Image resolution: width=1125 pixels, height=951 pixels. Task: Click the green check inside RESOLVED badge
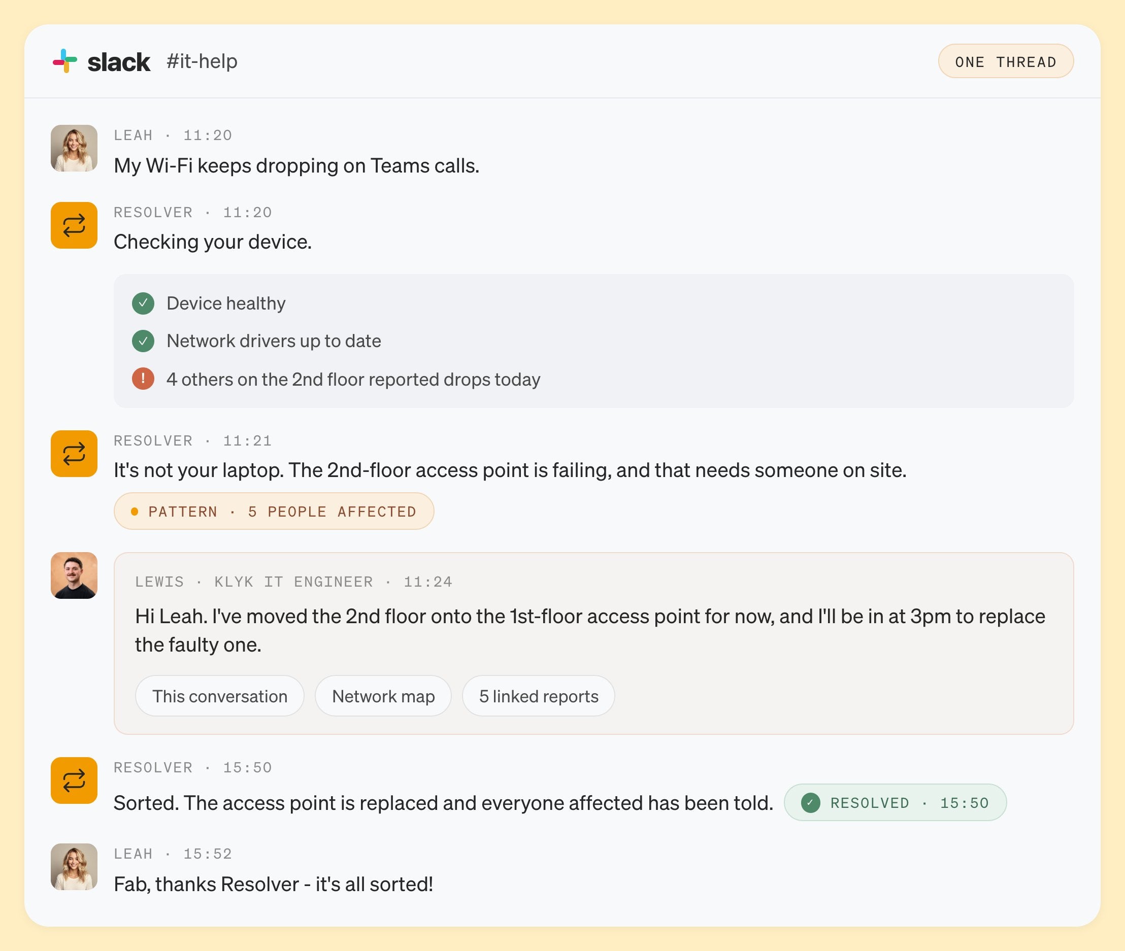click(811, 803)
